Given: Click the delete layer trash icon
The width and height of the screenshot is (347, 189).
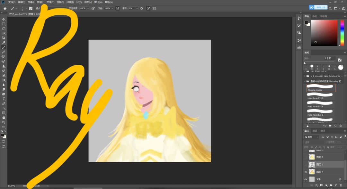Looking at the screenshot, I should click(341, 185).
